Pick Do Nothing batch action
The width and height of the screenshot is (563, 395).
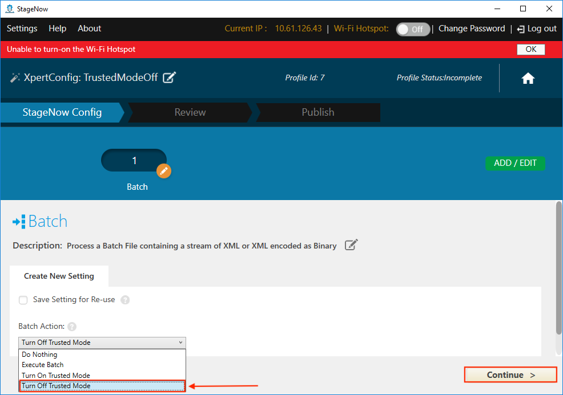click(39, 355)
